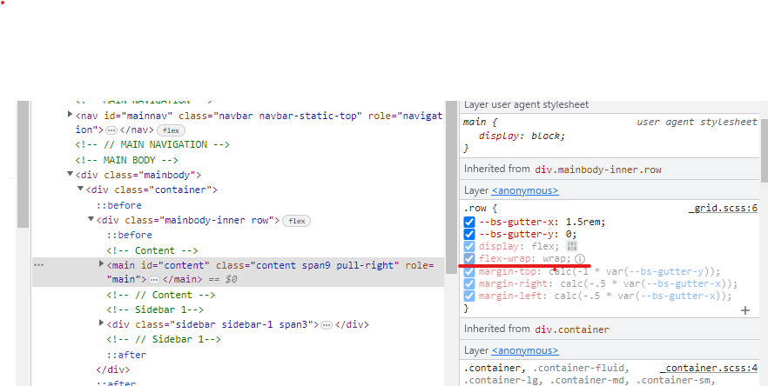
Task: Select the <!-- MAIN BODY --> comment node
Action: (127, 160)
